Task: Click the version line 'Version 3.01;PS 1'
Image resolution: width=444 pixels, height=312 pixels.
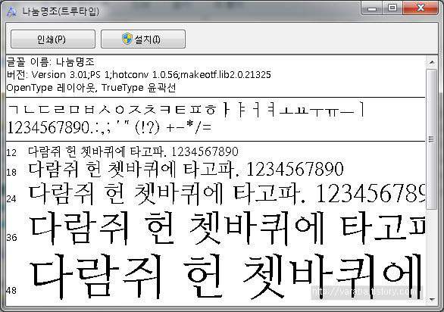Action: pyautogui.click(x=139, y=75)
